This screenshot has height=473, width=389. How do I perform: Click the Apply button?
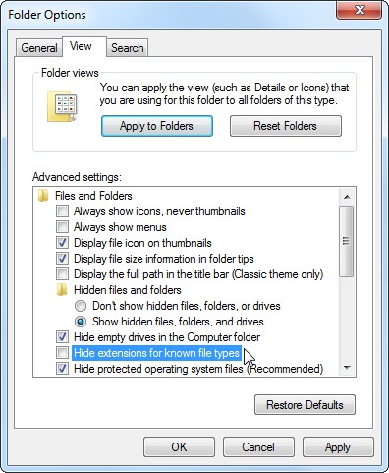(338, 447)
